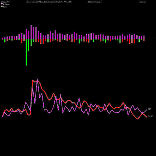The height and width of the screenshot is (156, 156).
Task: Click the Price legend color swatch
Action: pyautogui.click(x=2, y=7)
